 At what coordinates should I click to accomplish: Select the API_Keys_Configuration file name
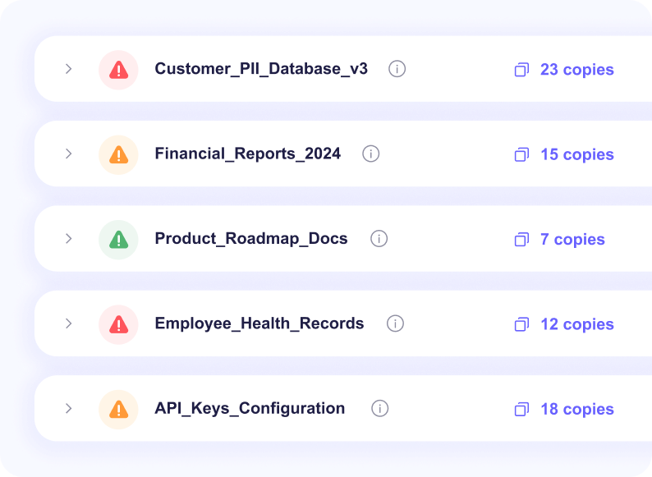point(250,408)
